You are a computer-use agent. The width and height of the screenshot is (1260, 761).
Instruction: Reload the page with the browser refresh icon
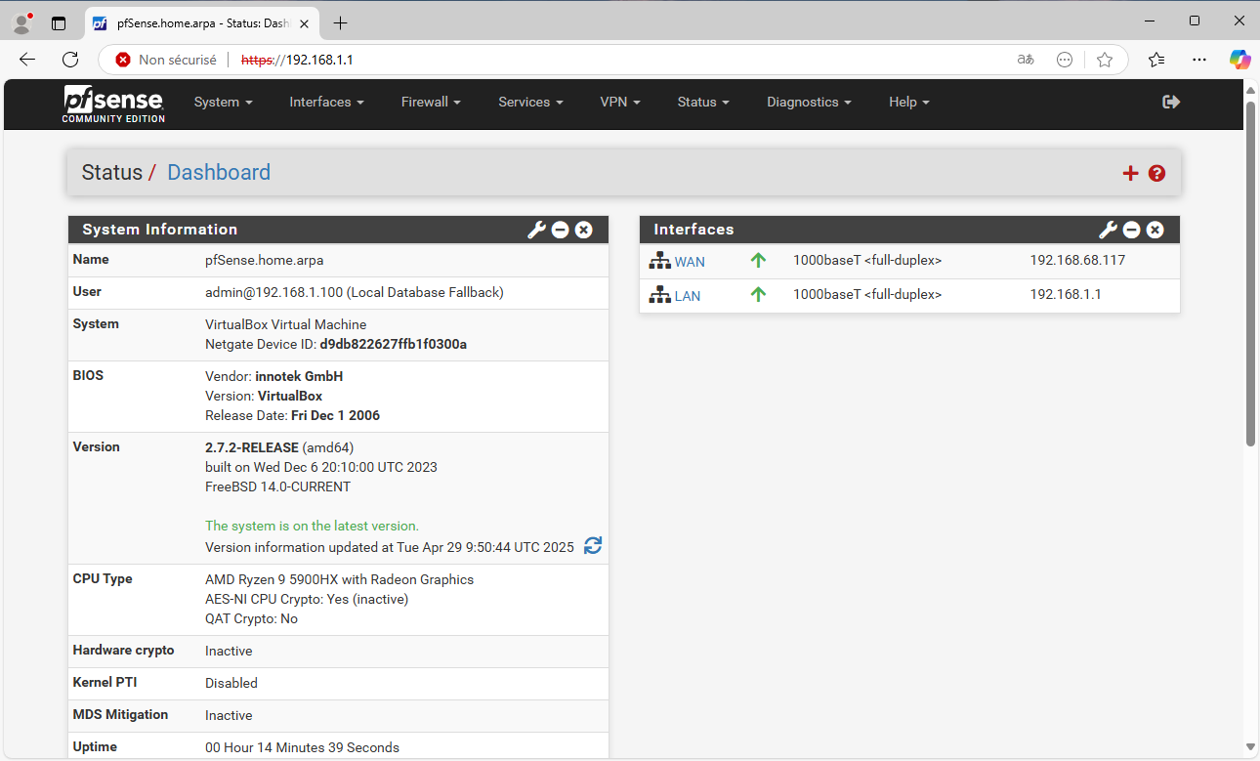70,60
